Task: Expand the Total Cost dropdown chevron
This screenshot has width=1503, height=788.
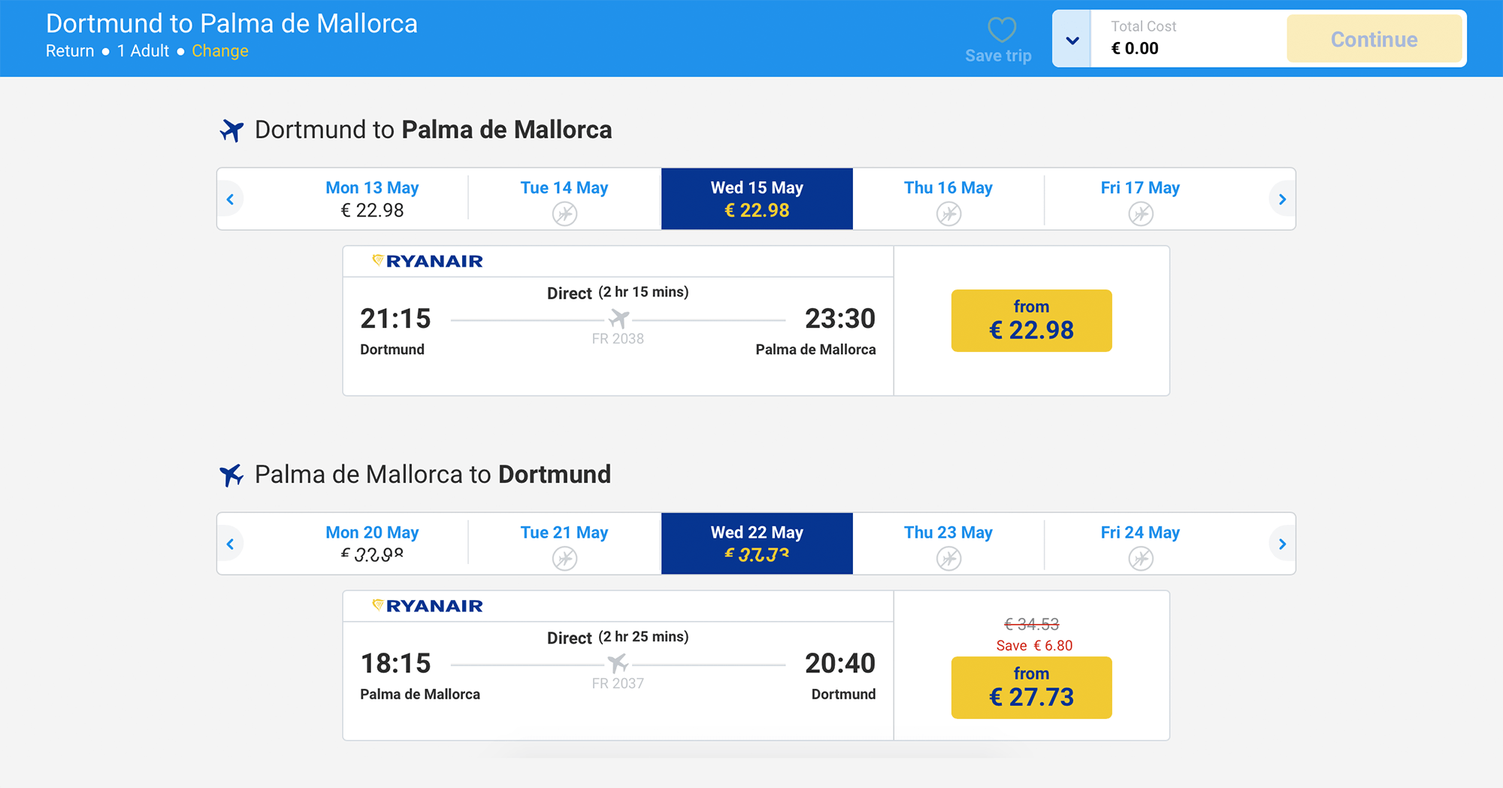Action: pyautogui.click(x=1072, y=40)
